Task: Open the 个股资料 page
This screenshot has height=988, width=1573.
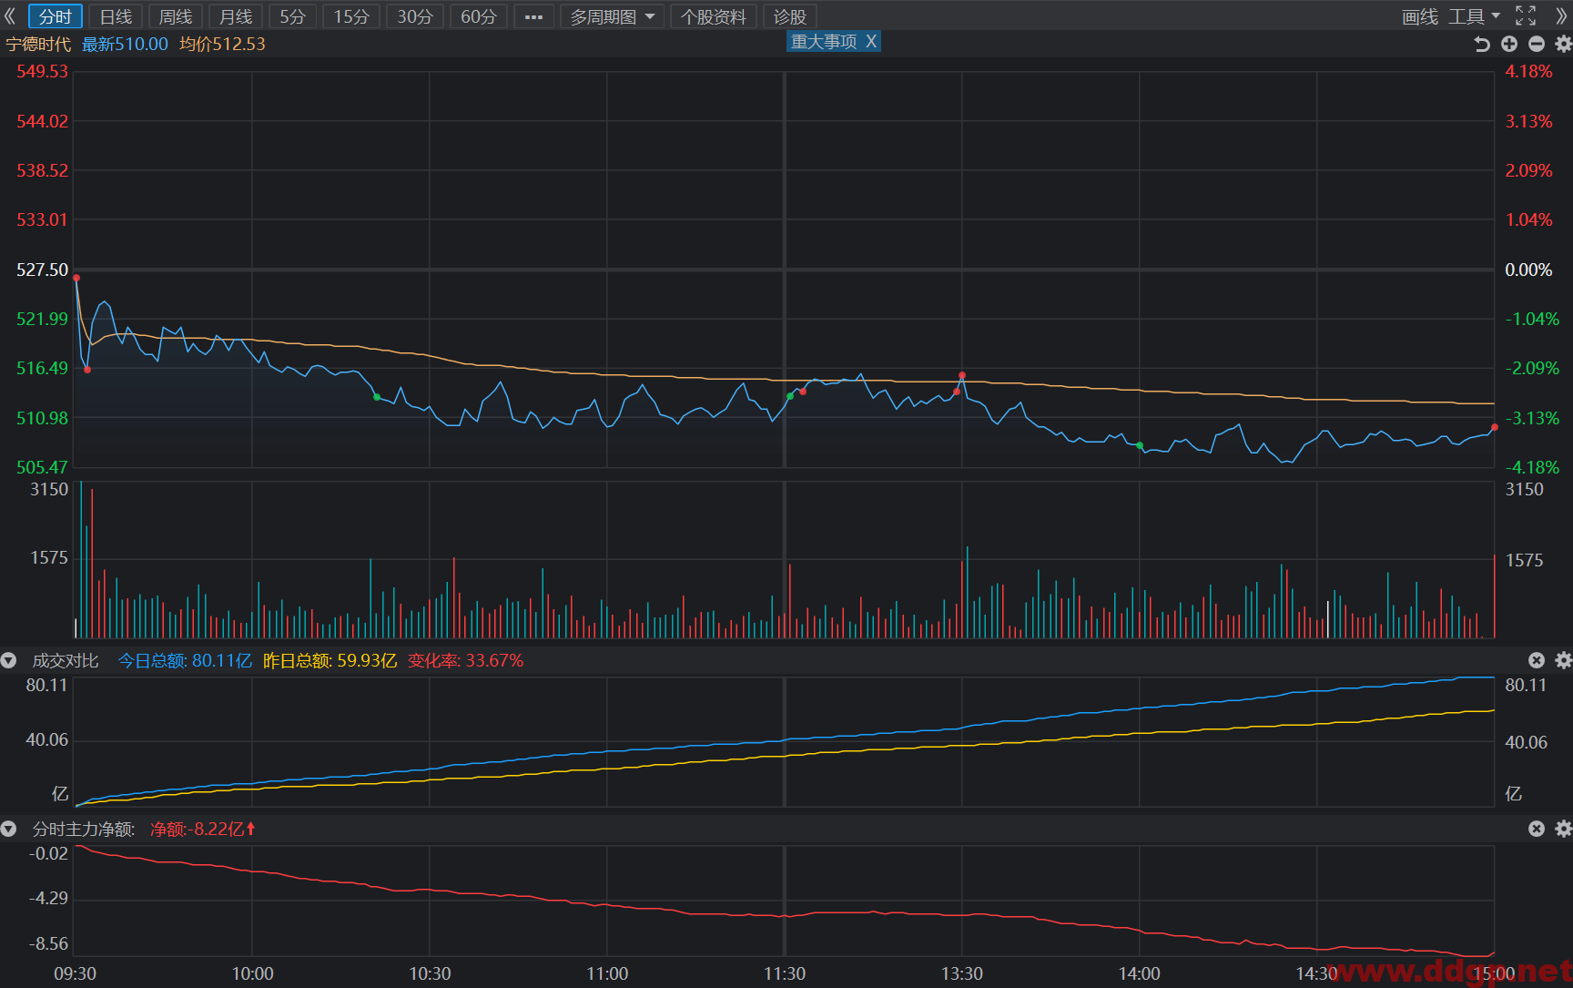Action: tap(714, 16)
